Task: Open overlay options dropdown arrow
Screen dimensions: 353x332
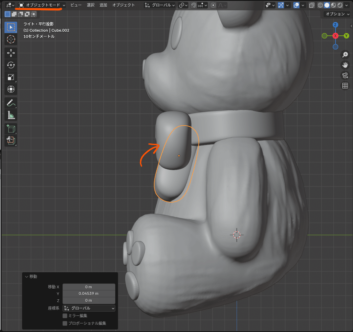Action: [303, 5]
